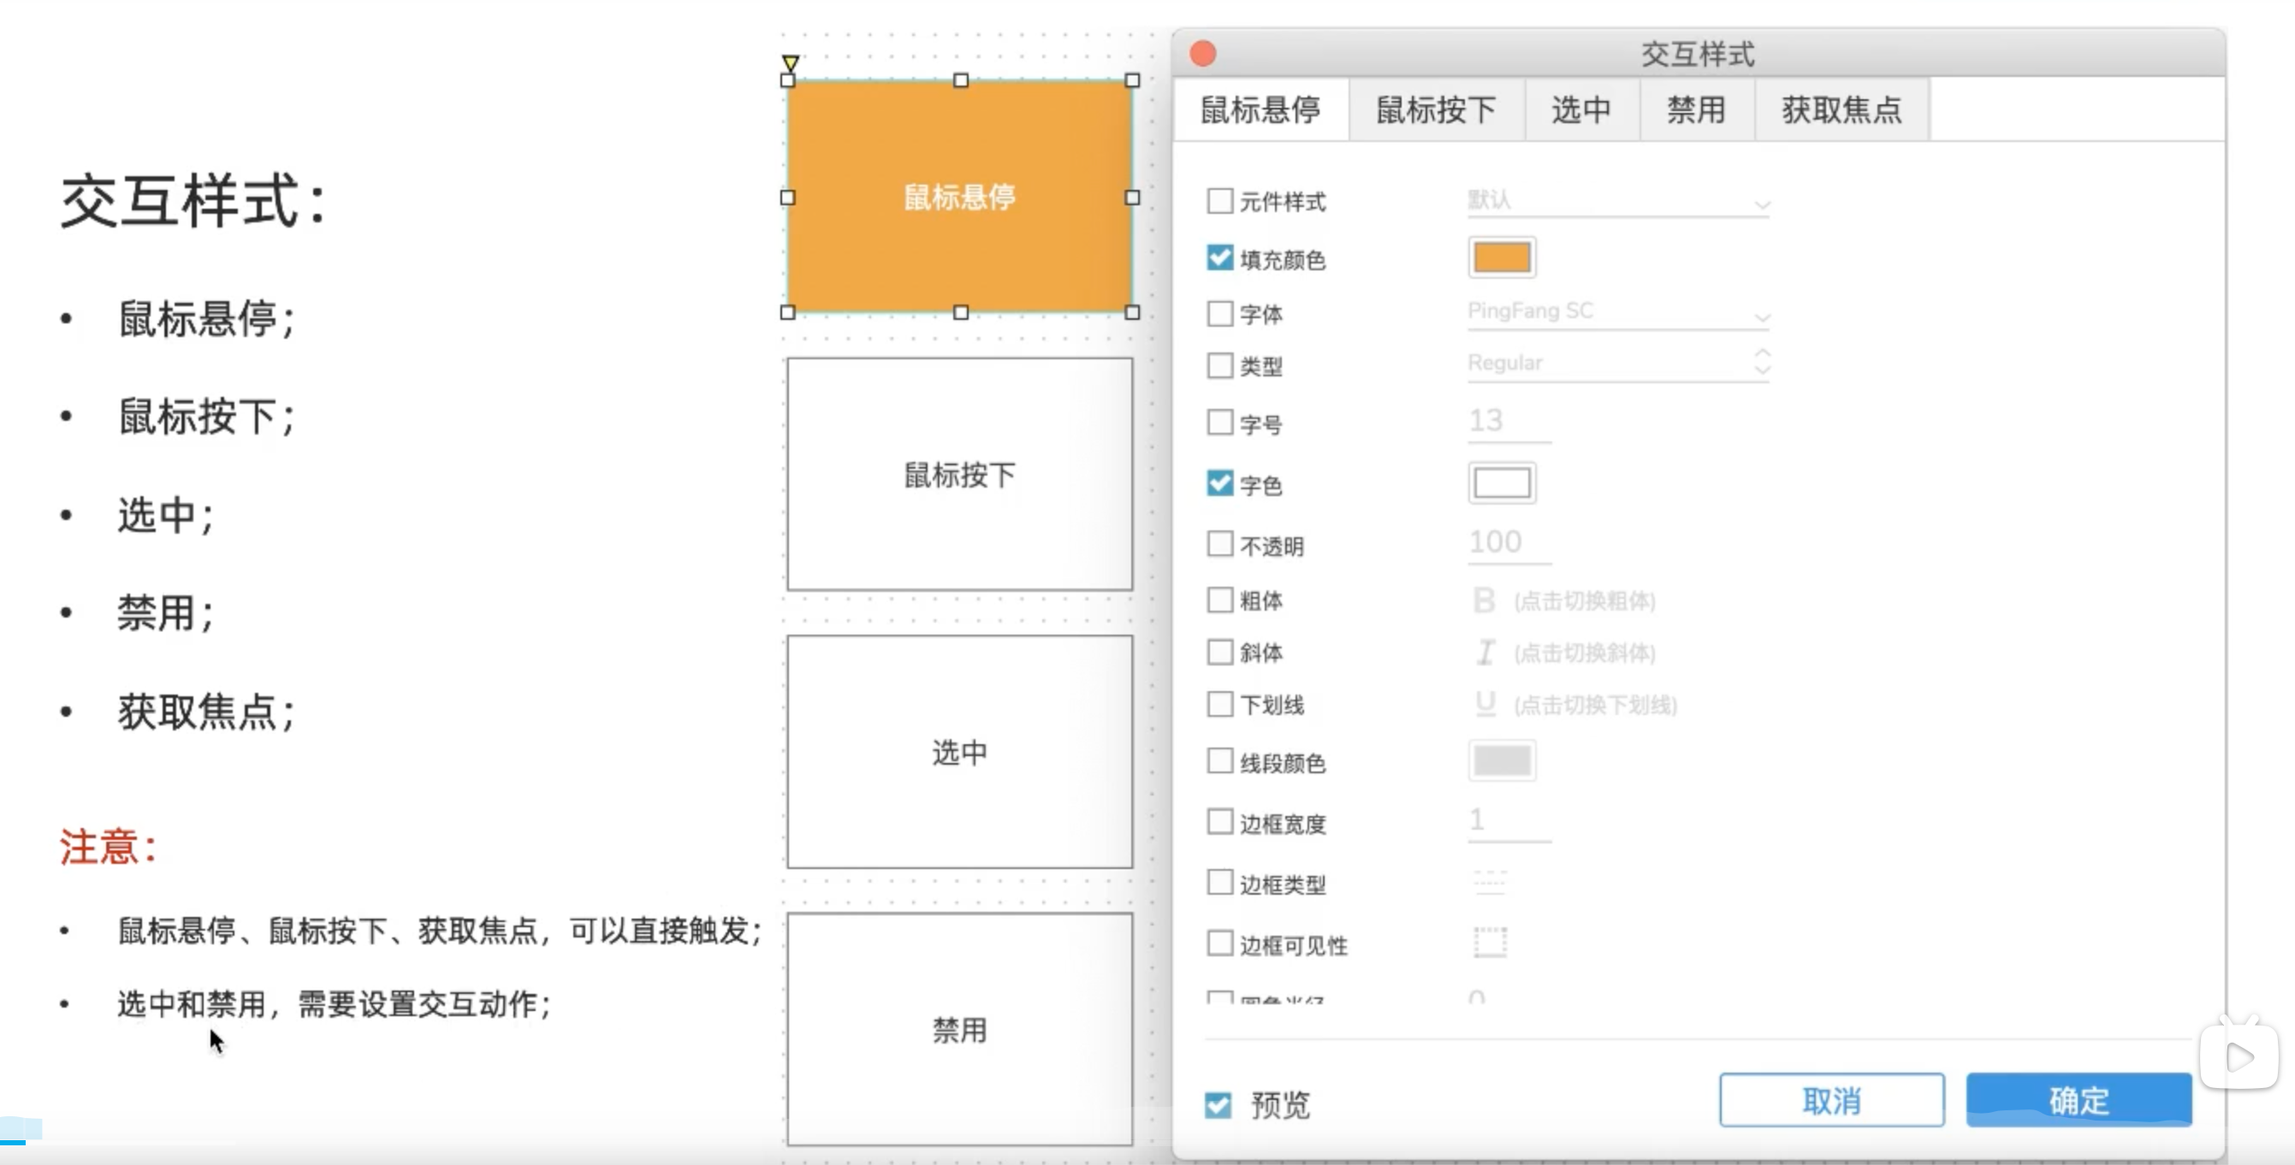Click the red 注意: text
2295x1165 pixels.
coord(109,846)
